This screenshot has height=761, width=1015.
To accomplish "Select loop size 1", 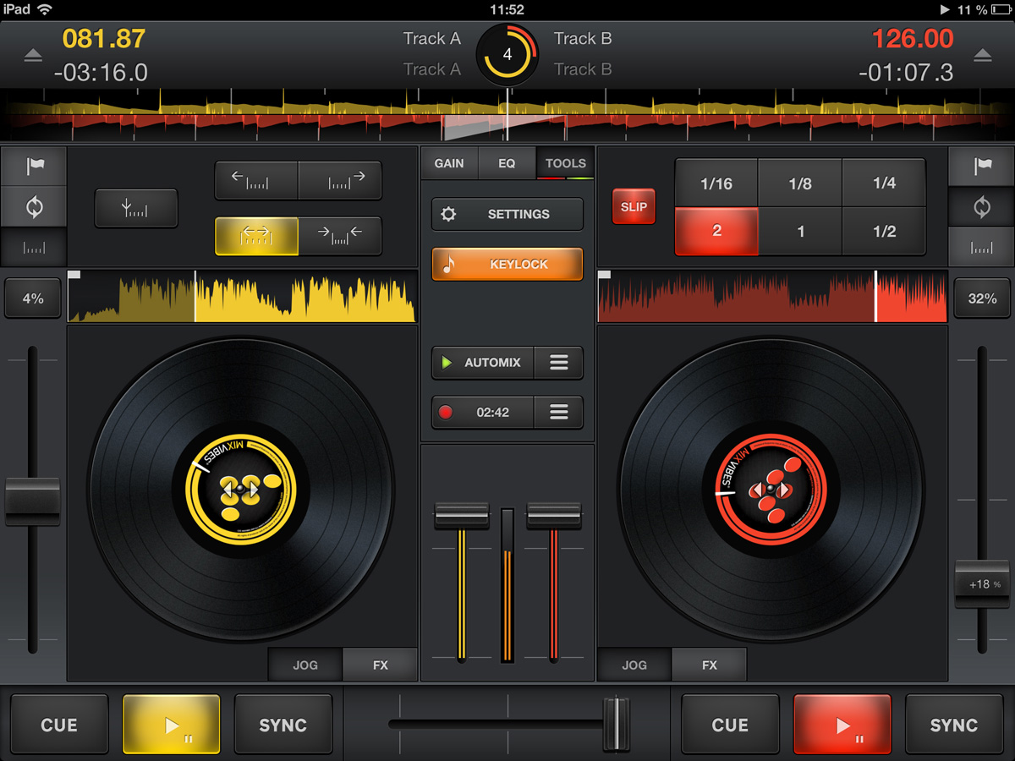I will click(800, 231).
